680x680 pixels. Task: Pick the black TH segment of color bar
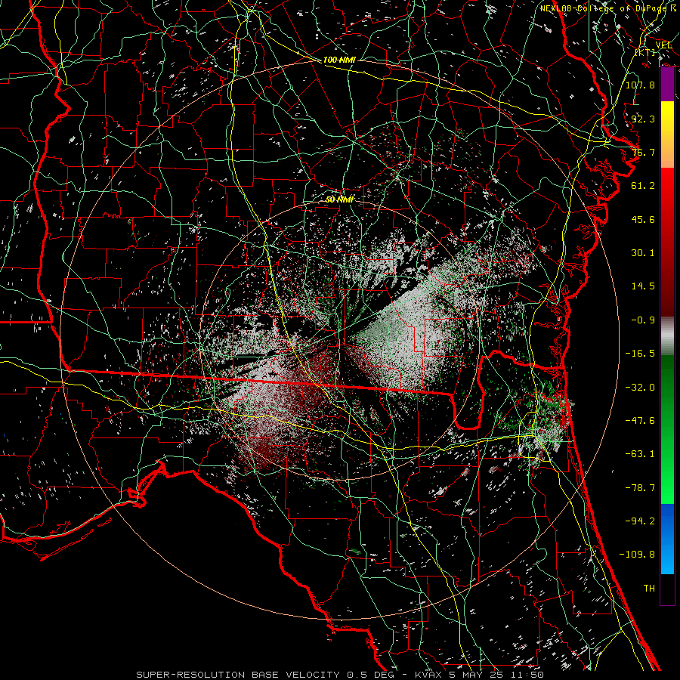[667, 589]
